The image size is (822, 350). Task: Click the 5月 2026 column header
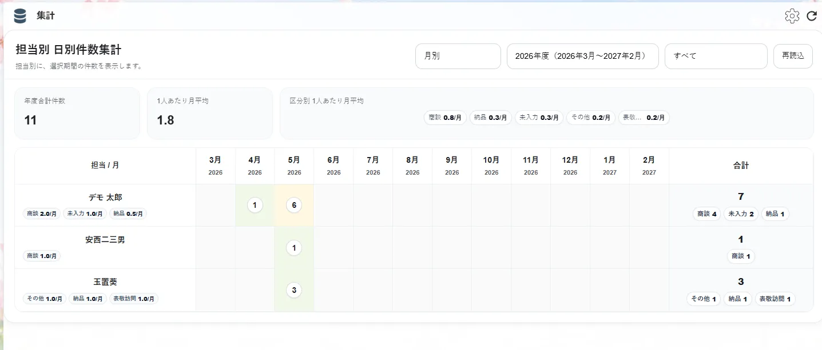coord(294,166)
